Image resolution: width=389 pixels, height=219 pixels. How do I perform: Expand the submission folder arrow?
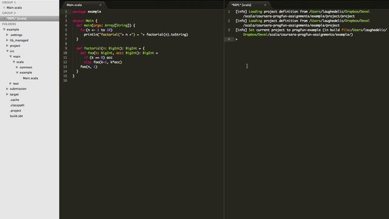point(7,89)
